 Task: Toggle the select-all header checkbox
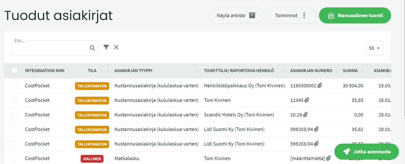[x=15, y=70]
